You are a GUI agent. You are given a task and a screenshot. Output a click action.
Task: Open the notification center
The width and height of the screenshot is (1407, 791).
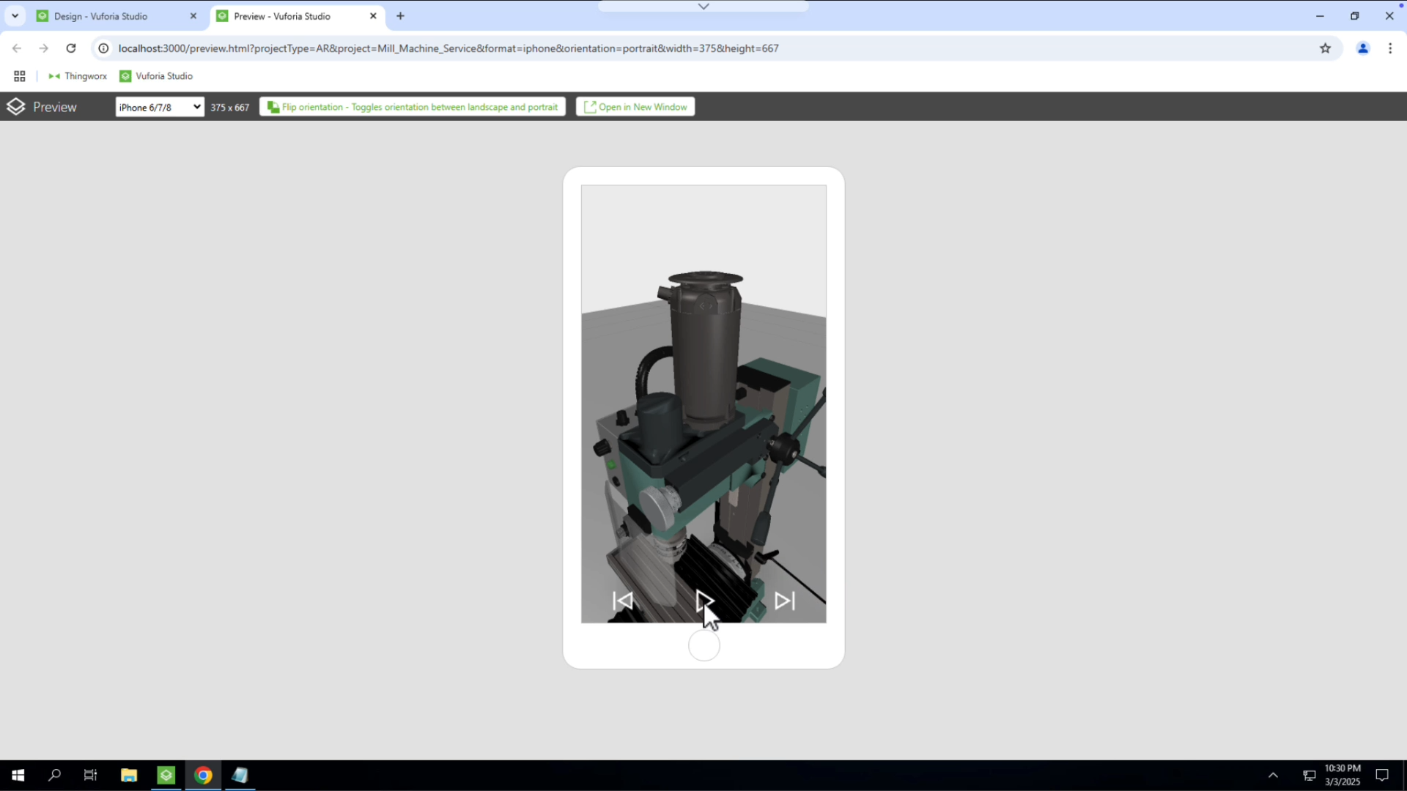click(1382, 775)
